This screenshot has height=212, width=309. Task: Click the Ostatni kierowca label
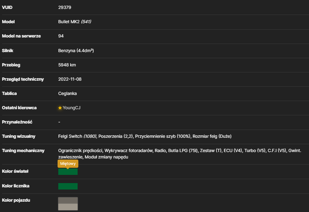[19, 108]
